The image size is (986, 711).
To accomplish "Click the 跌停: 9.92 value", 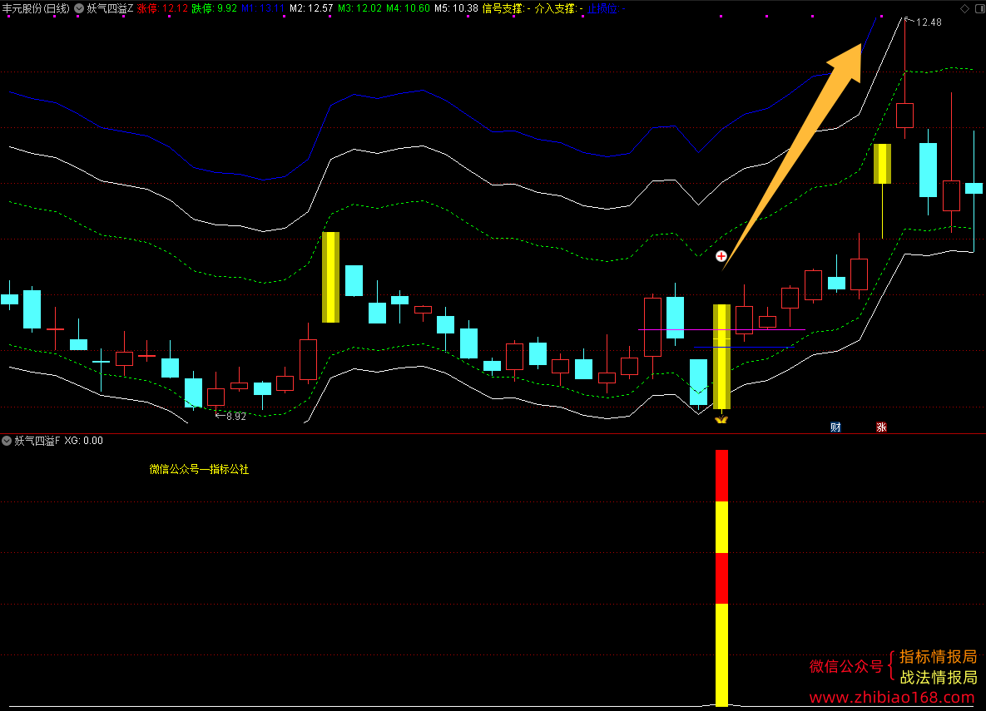I will (x=215, y=8).
